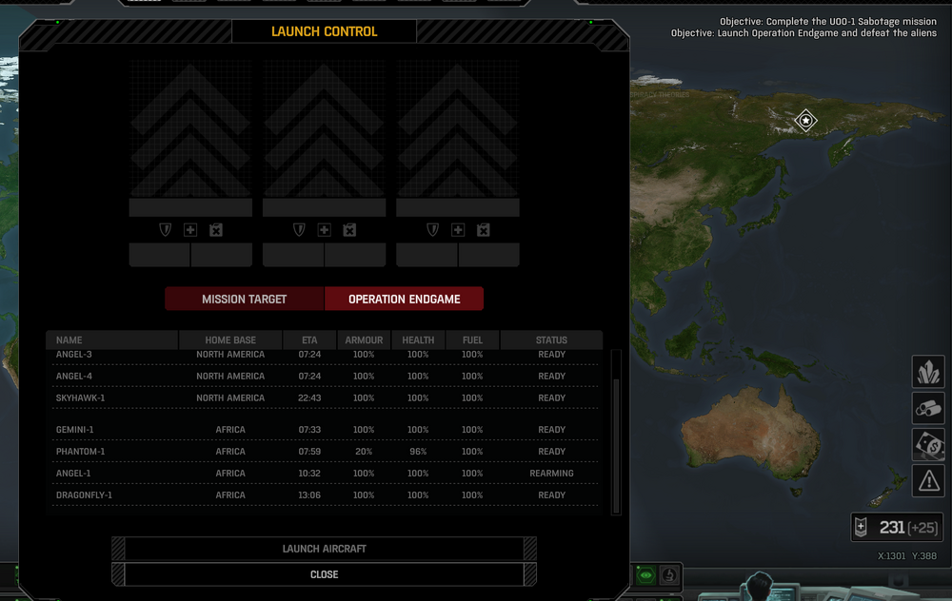Click the diamond mission marker on the map
Screen dimensions: 952x601
pyautogui.click(x=805, y=120)
